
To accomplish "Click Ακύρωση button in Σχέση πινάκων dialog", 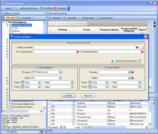I will (x=88, y=96).
